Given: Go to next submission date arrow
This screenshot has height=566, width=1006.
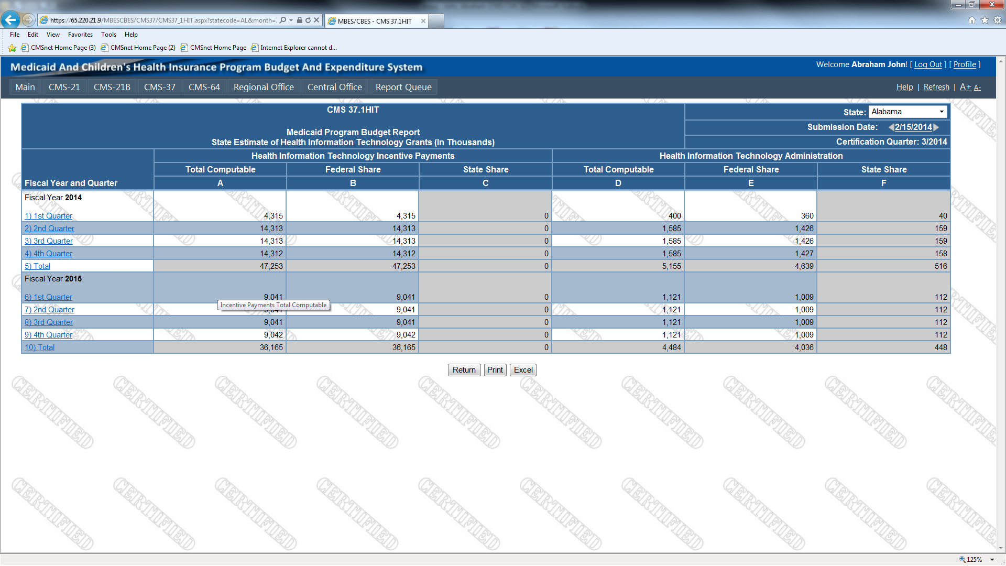Looking at the screenshot, I should point(936,127).
